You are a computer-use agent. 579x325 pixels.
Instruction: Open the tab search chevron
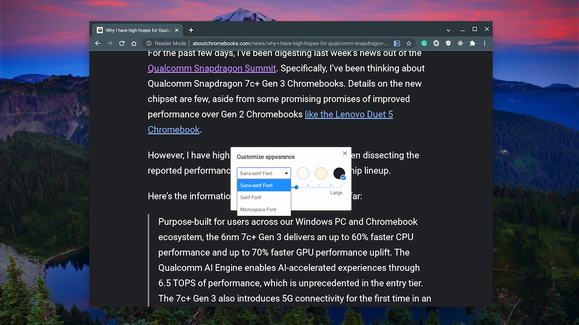(x=448, y=30)
